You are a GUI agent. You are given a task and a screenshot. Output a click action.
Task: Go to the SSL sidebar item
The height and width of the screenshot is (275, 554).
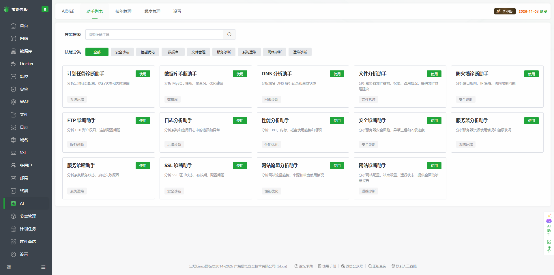point(23,153)
